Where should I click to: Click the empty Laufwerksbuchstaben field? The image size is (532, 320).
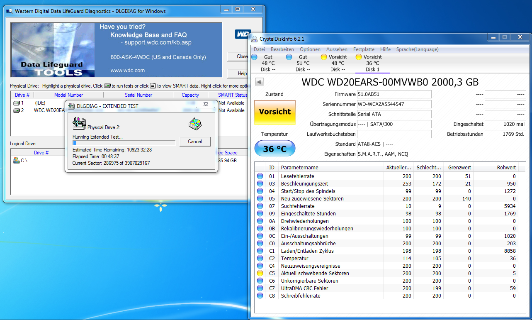tap(394, 134)
